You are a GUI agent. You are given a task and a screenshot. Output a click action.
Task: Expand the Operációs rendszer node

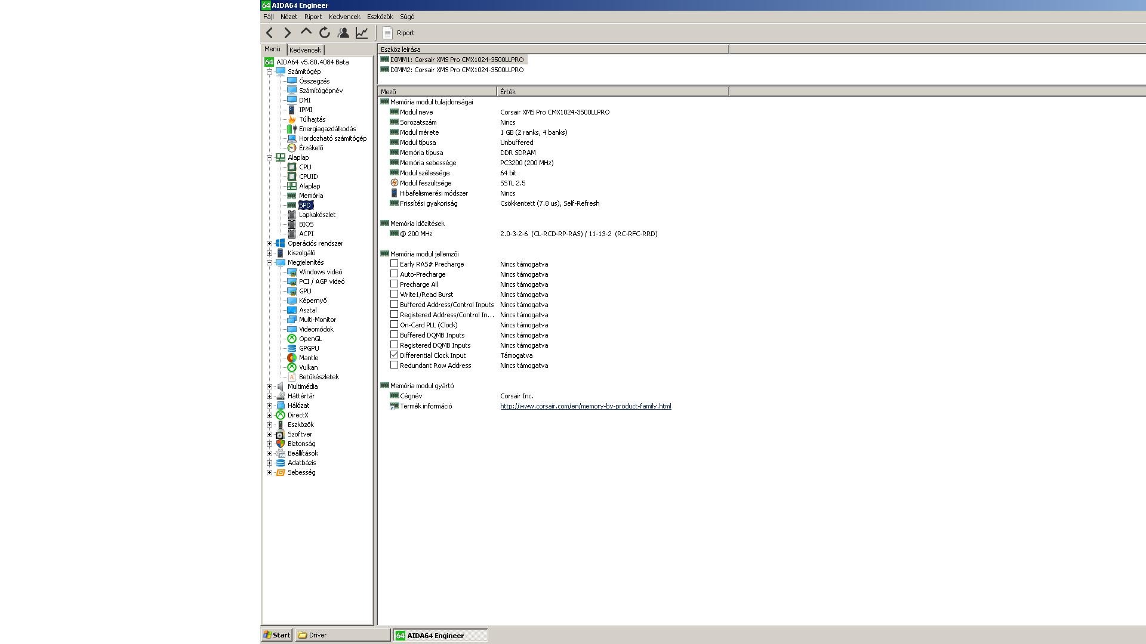[x=269, y=243]
